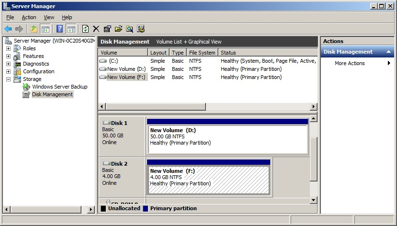Click the Server Manager title bar icon

tap(7, 6)
